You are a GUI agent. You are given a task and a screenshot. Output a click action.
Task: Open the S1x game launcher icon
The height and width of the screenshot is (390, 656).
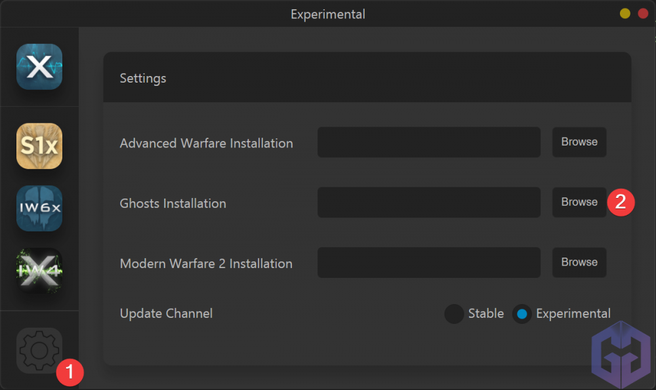pyautogui.click(x=39, y=146)
